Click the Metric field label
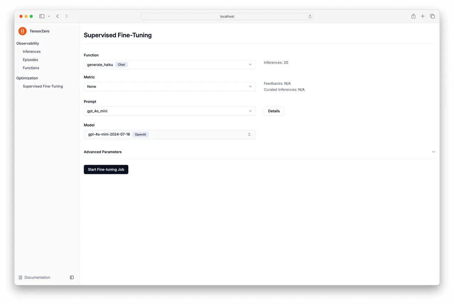 tap(89, 77)
